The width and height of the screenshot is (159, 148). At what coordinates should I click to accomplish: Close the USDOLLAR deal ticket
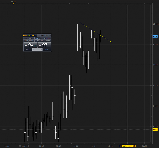coord(50,35)
